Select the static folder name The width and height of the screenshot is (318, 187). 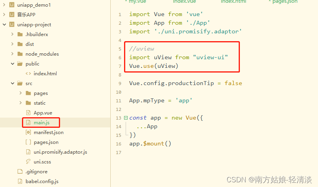[40, 103]
